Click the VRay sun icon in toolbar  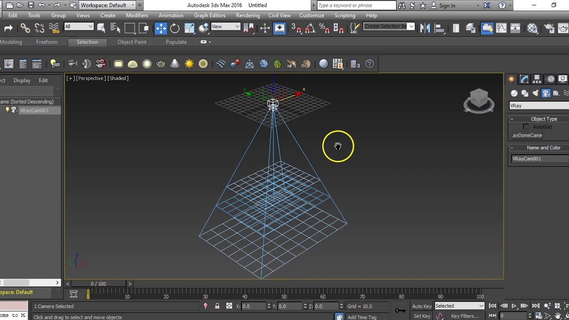pyautogui.click(x=189, y=64)
